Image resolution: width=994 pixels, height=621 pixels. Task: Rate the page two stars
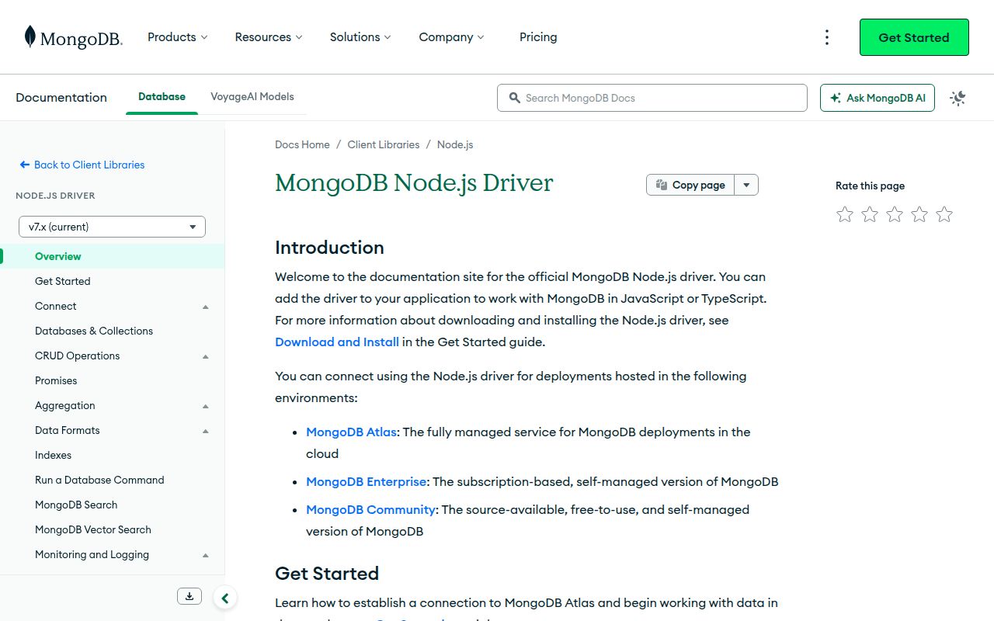pos(870,214)
